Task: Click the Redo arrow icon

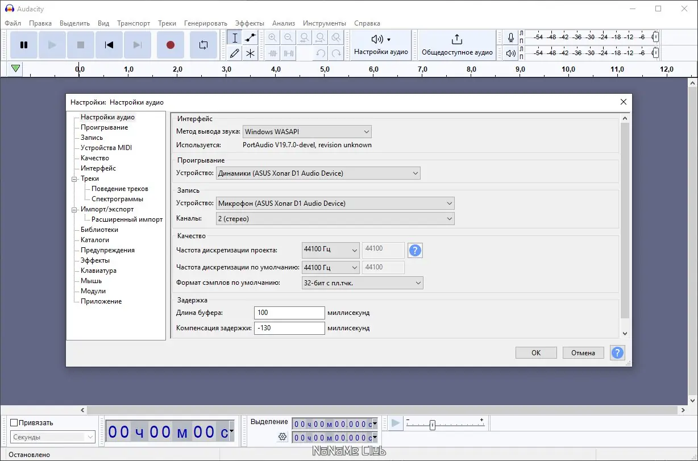Action: 336,53
